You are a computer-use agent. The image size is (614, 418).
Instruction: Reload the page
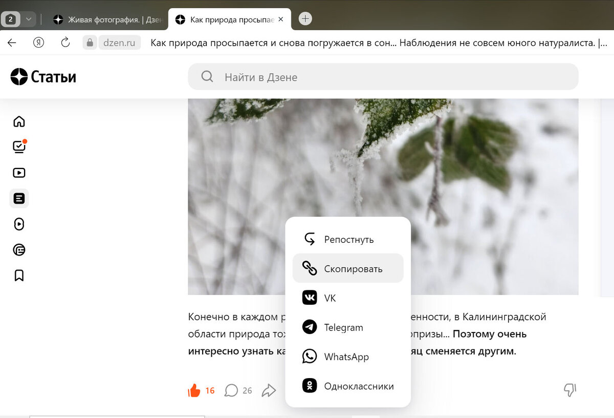pos(65,43)
